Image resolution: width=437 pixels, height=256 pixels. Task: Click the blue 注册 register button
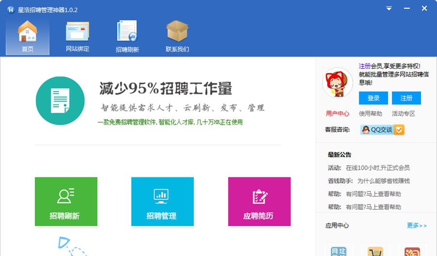tap(406, 98)
